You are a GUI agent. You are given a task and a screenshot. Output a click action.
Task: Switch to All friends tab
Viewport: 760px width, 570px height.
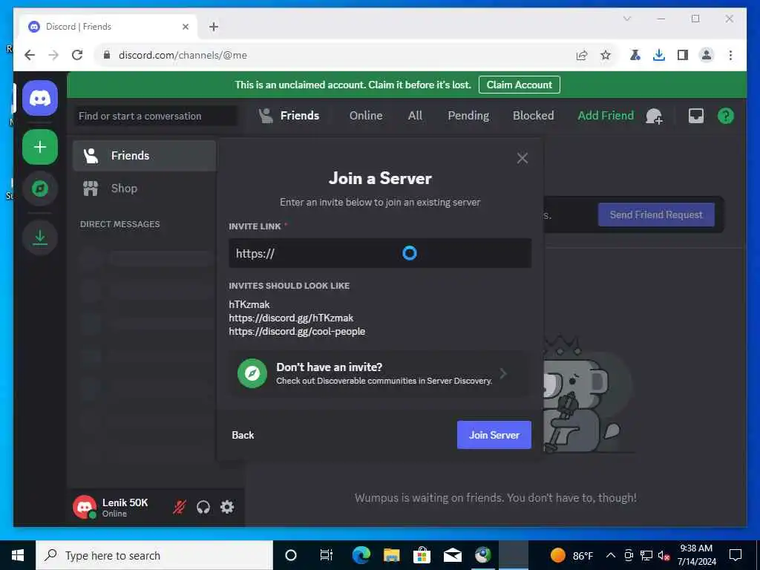click(415, 116)
